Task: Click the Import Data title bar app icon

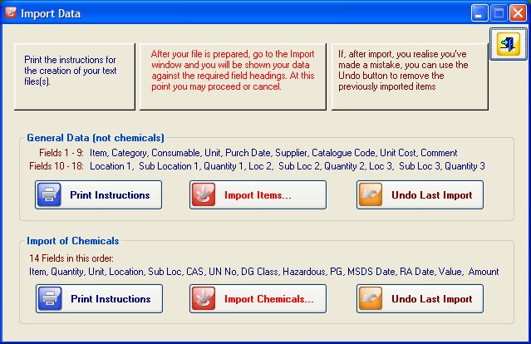Action: click(x=11, y=12)
